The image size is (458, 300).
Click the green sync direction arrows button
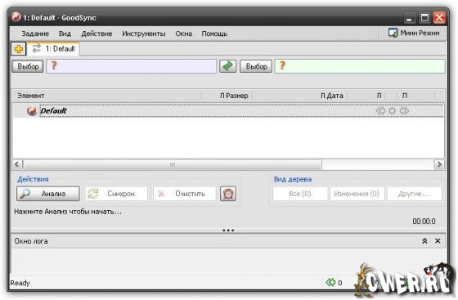tap(228, 66)
